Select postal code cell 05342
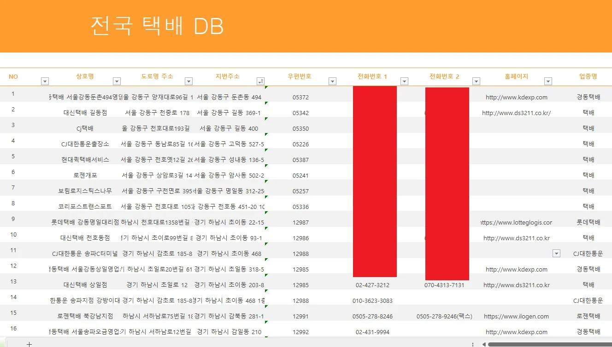The height and width of the screenshot is (347, 612). (x=300, y=113)
